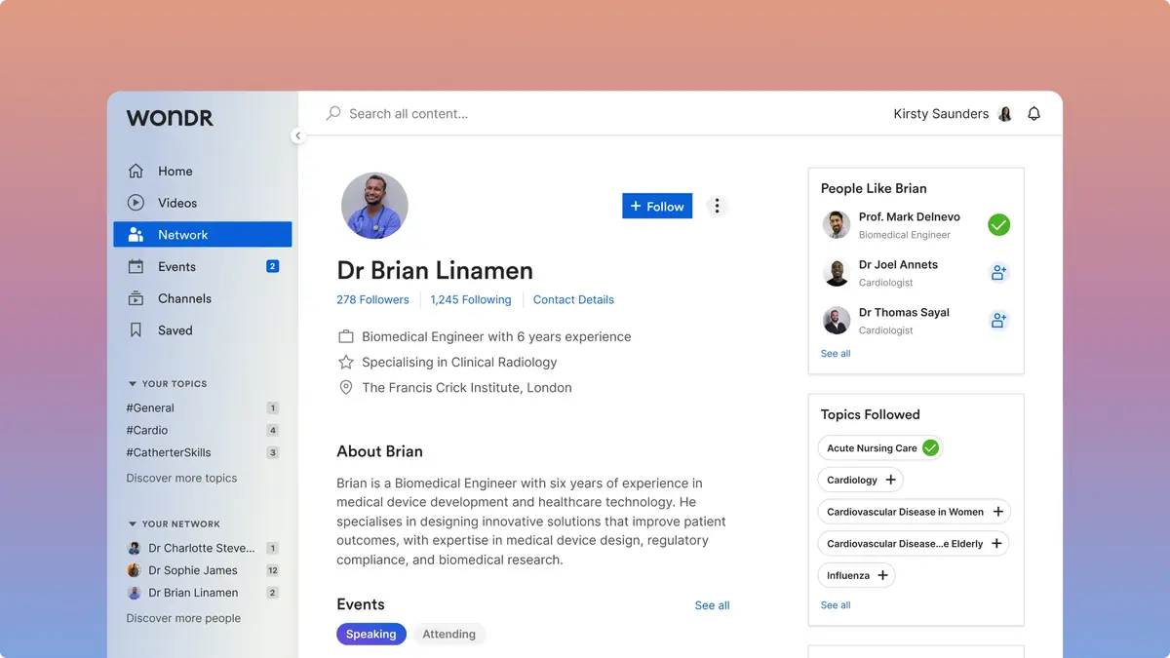Click The Francis Crick Institute, London text
The height and width of the screenshot is (658, 1170).
point(467,388)
